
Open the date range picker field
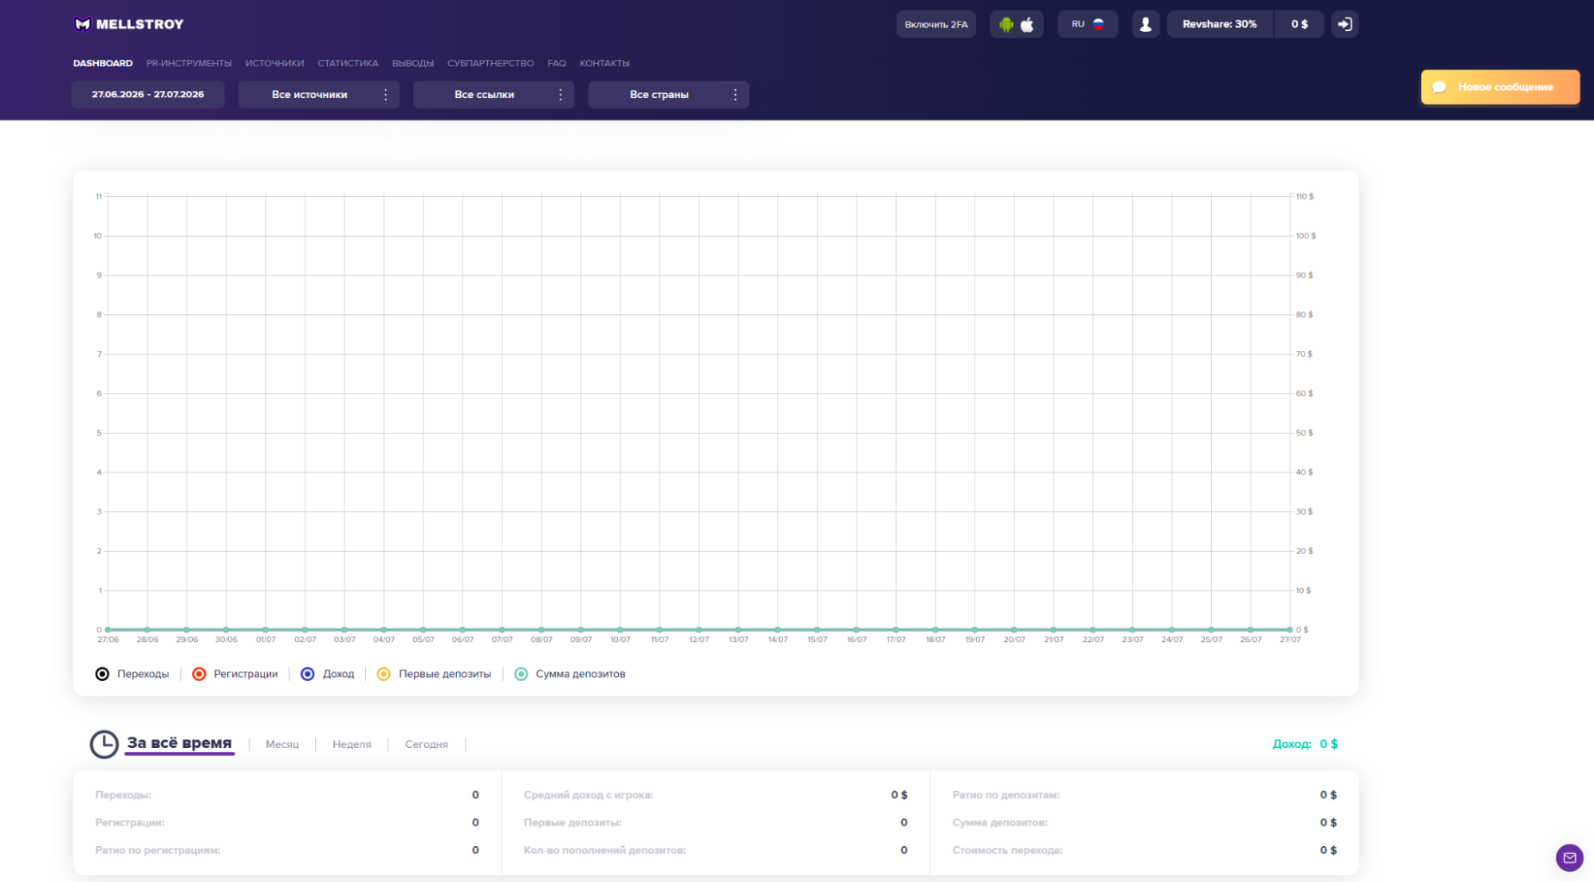point(148,94)
